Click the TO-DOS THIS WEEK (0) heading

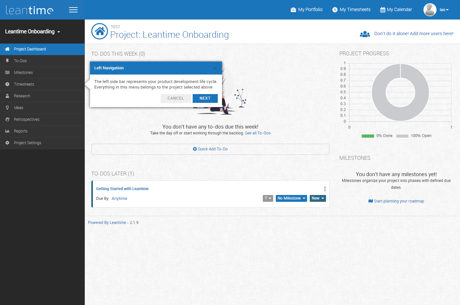(x=118, y=54)
